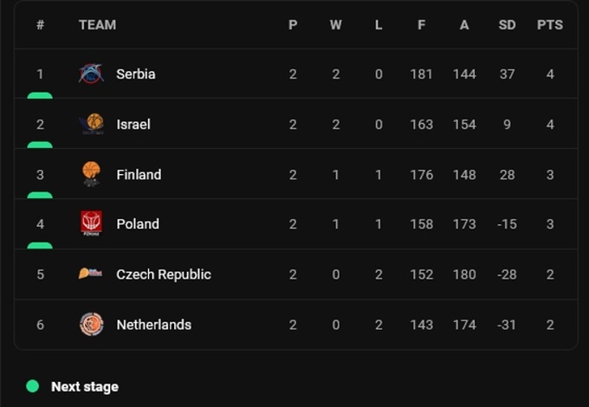The width and height of the screenshot is (589, 407).
Task: Sort standings by SD column header
Action: coord(507,25)
